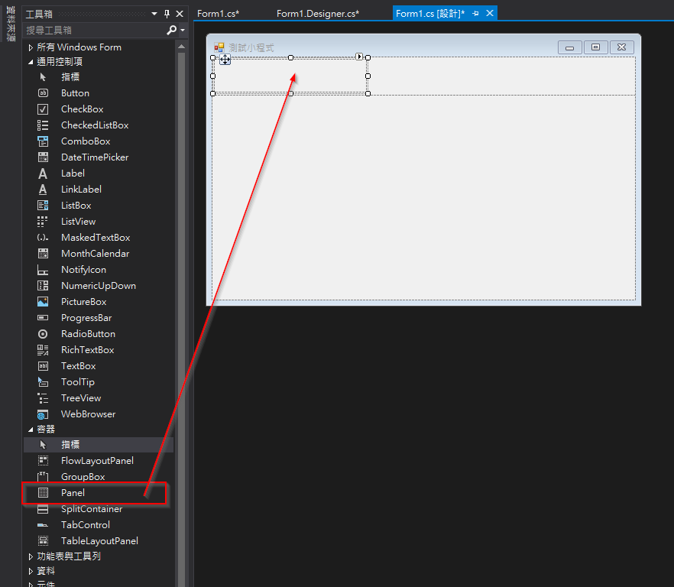Click the toolbox vertical scrollbar
This screenshot has height=587, width=674.
(182, 229)
